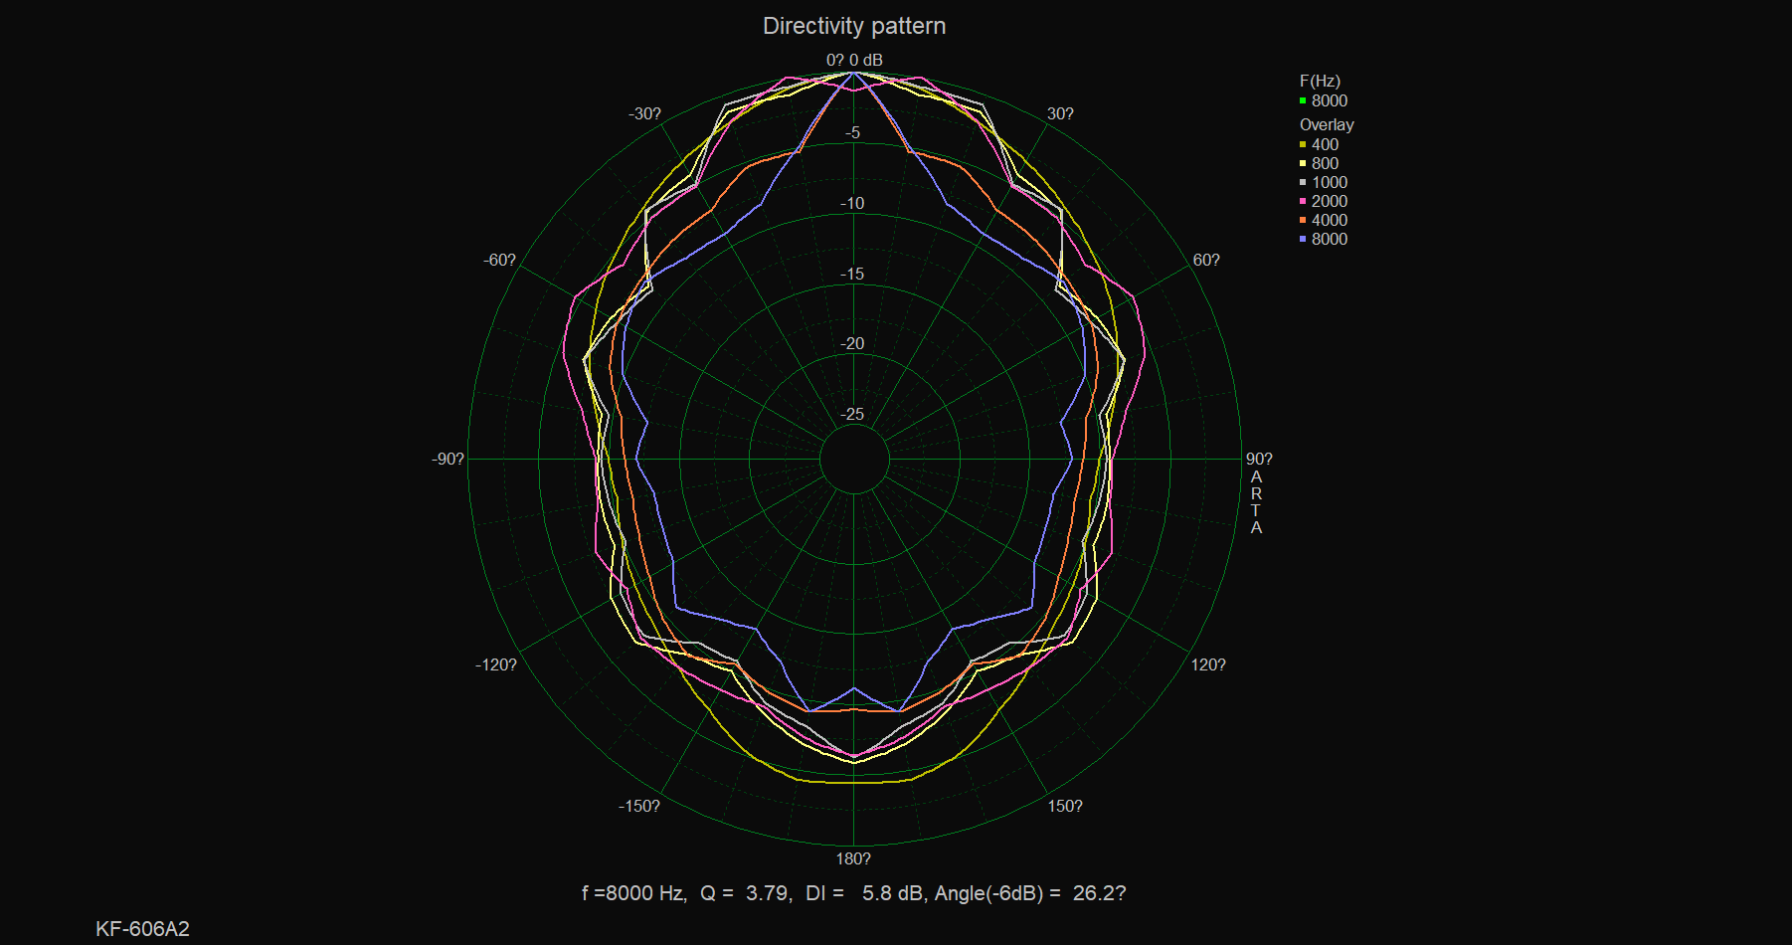Click the -120 degree angle label
Screen dimensions: 1792x945
click(495, 664)
